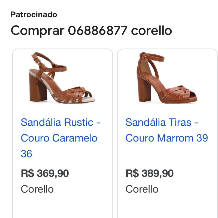This screenshot has height=218, width=218.
Task: Click Corello seller under the Tiras sandal
Action: pos(142,189)
